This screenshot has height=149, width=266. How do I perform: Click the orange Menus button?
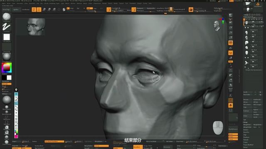click(232, 1)
